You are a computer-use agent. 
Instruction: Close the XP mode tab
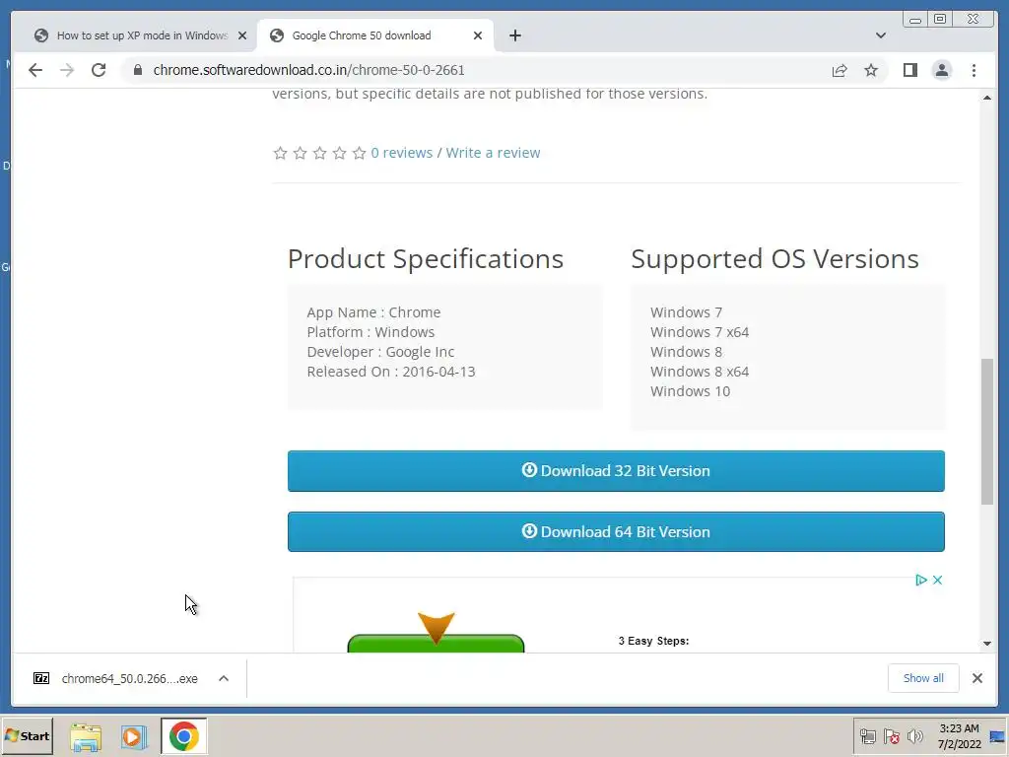[x=242, y=35]
